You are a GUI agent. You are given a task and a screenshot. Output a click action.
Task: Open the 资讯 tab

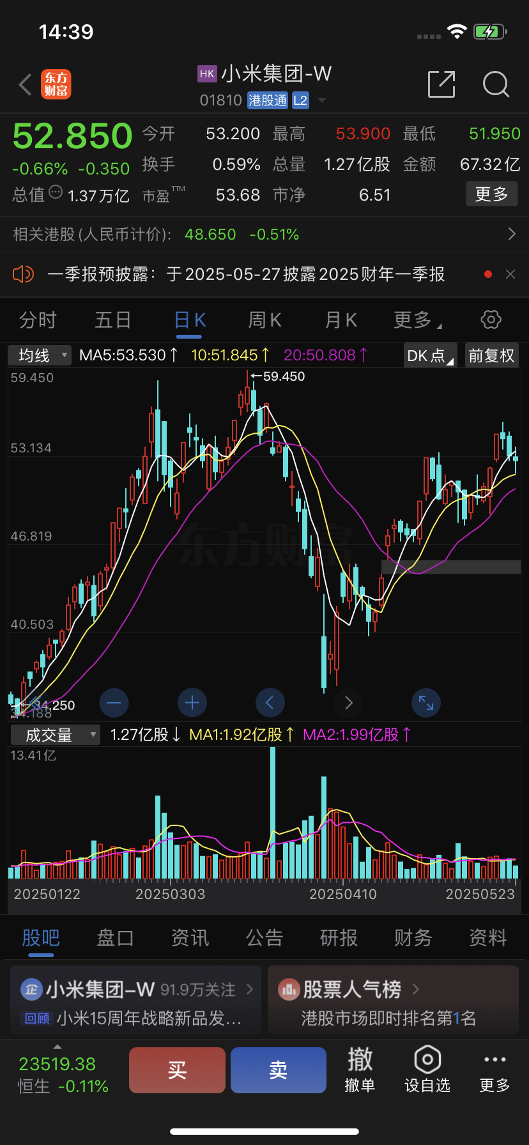[x=190, y=938]
